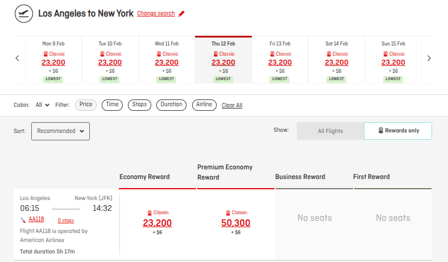Open the Stops filter
This screenshot has height=262, width=448.
pyautogui.click(x=139, y=105)
